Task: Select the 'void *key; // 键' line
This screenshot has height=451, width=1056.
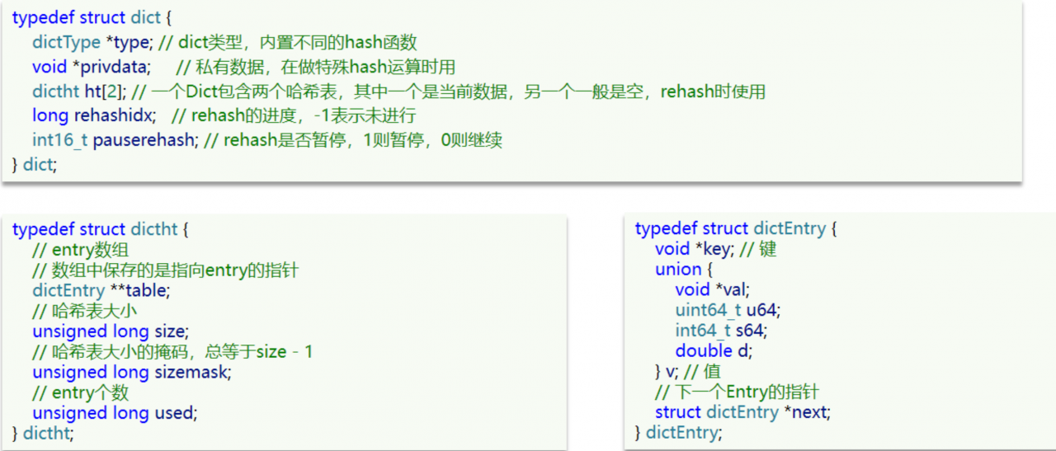Action: coord(716,249)
